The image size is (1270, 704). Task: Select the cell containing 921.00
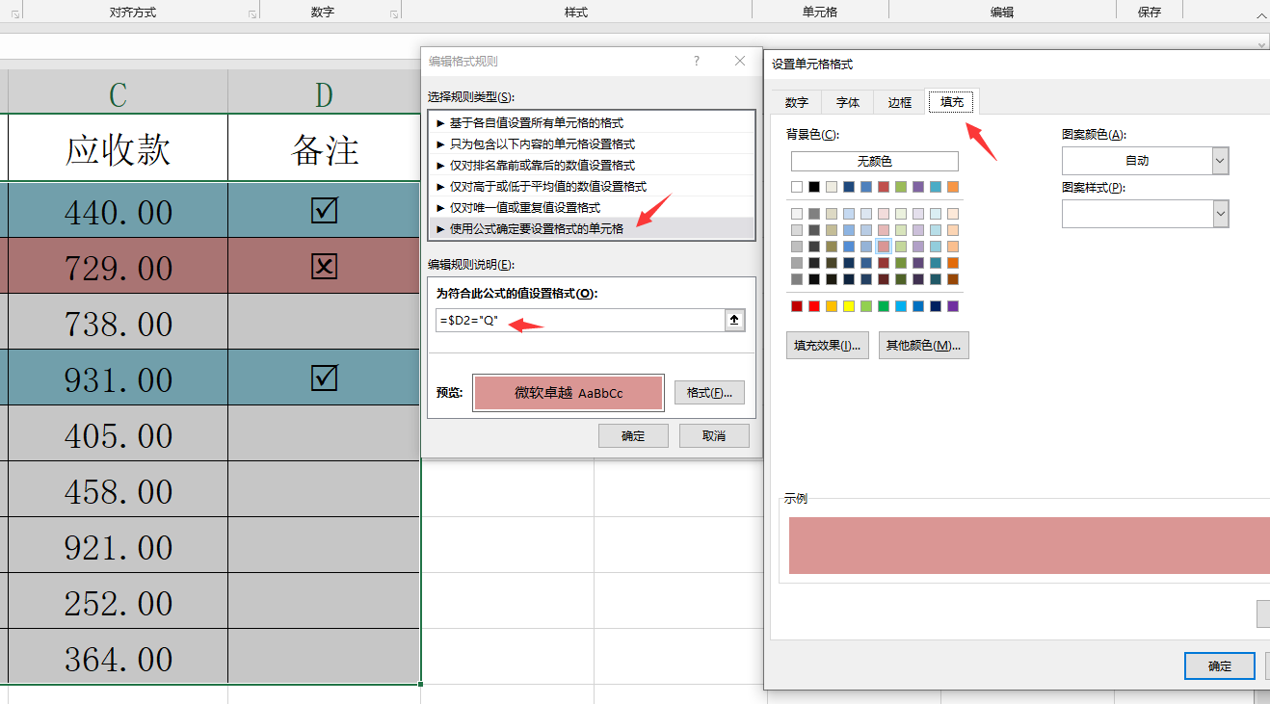pyautogui.click(x=119, y=546)
